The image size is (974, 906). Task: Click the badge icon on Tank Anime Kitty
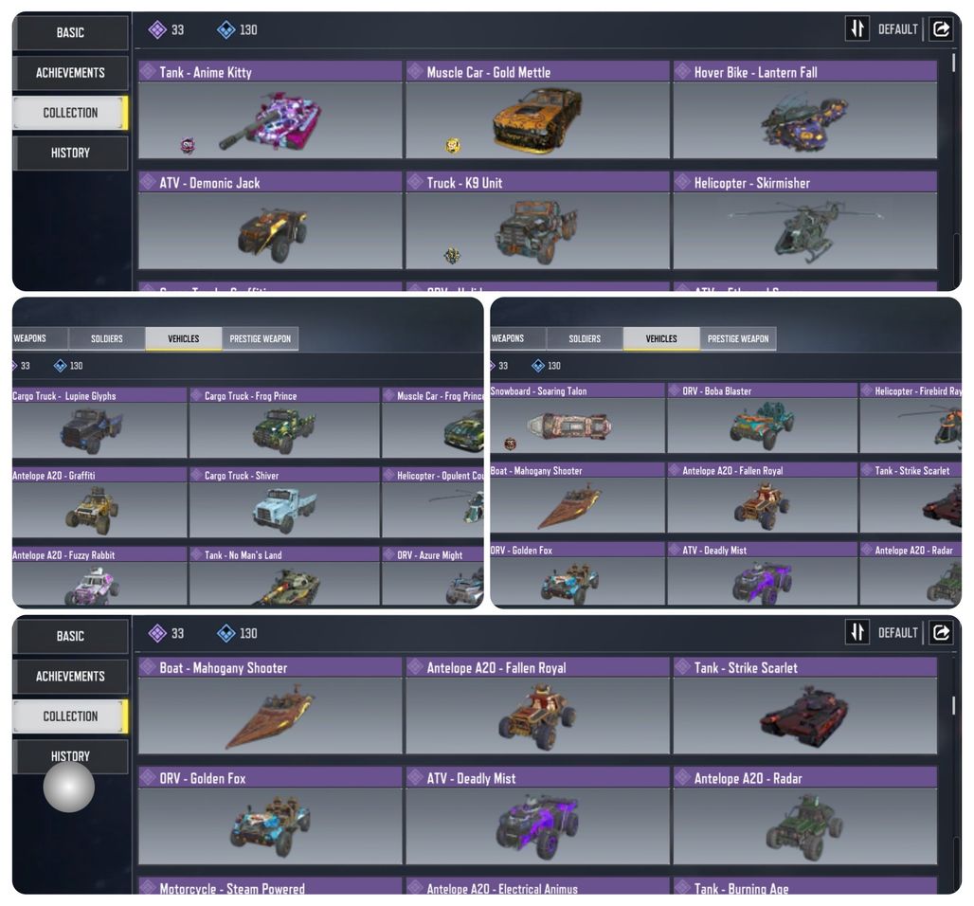pyautogui.click(x=187, y=146)
